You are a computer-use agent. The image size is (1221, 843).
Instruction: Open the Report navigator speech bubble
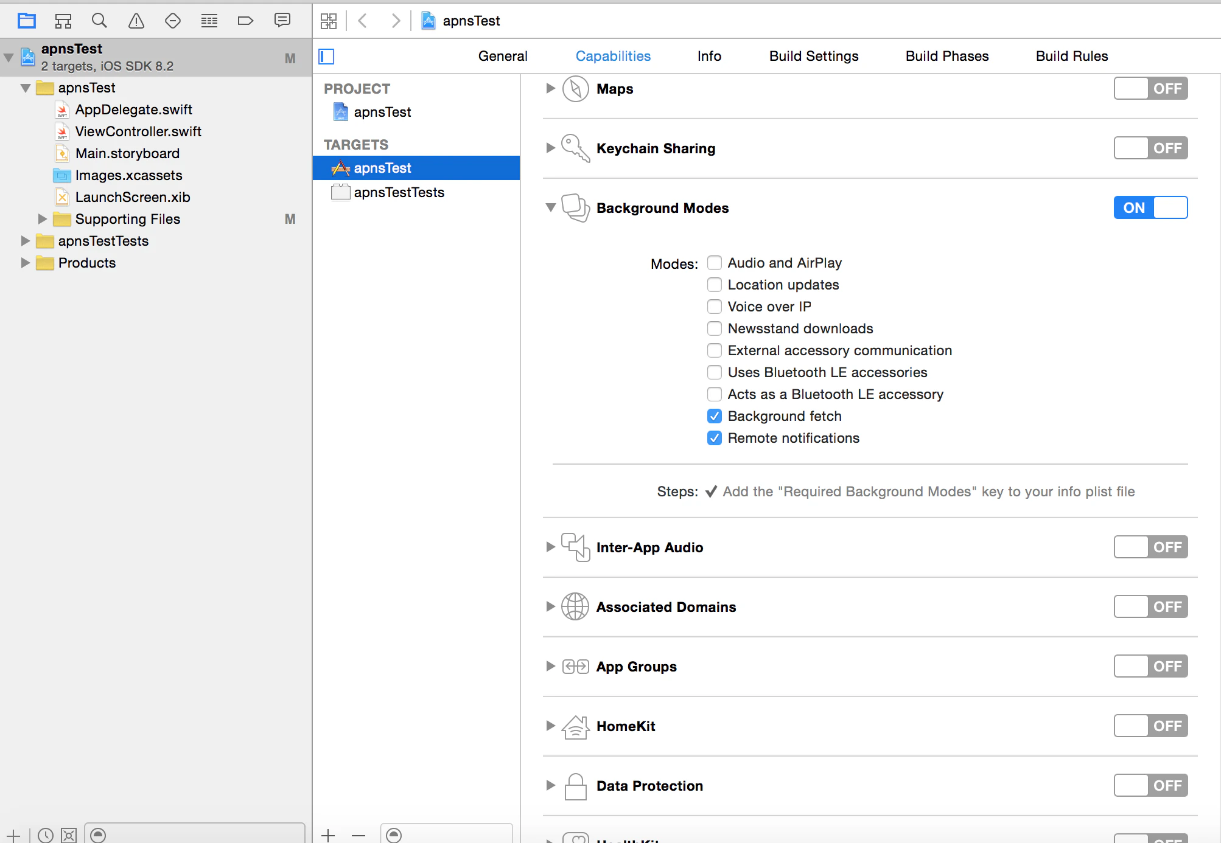pyautogui.click(x=282, y=21)
